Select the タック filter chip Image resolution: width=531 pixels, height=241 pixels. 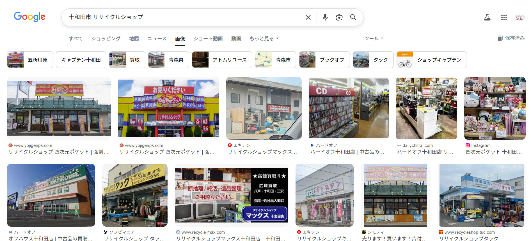pyautogui.click(x=373, y=60)
